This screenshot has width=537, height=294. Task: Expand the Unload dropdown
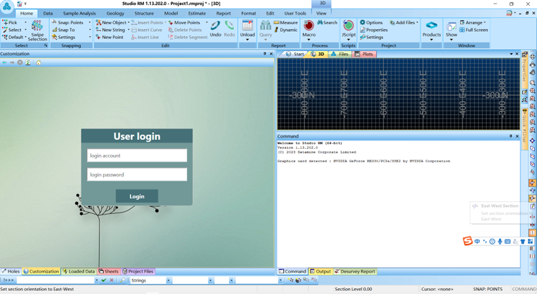click(x=248, y=39)
